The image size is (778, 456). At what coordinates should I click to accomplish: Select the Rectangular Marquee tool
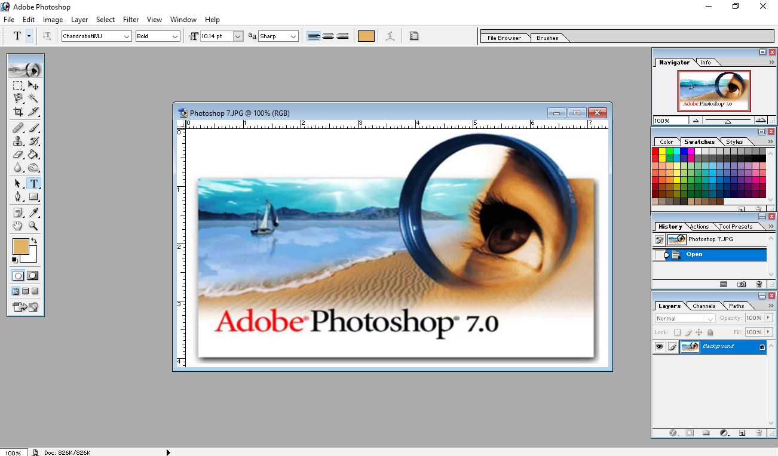[18, 86]
